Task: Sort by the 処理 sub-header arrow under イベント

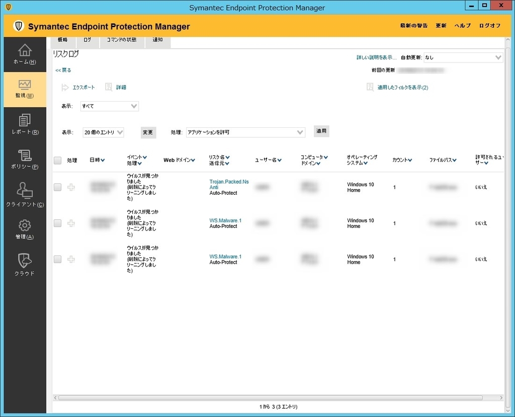Action: (x=140, y=163)
